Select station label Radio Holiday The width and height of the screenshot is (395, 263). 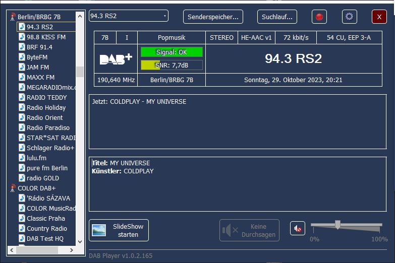[x=46, y=108]
